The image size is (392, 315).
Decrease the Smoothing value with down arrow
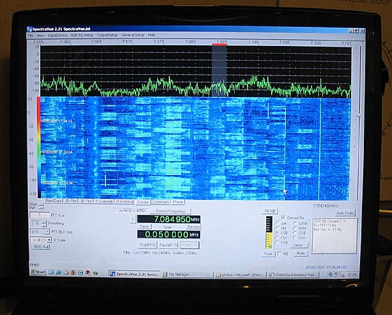[x=44, y=225]
